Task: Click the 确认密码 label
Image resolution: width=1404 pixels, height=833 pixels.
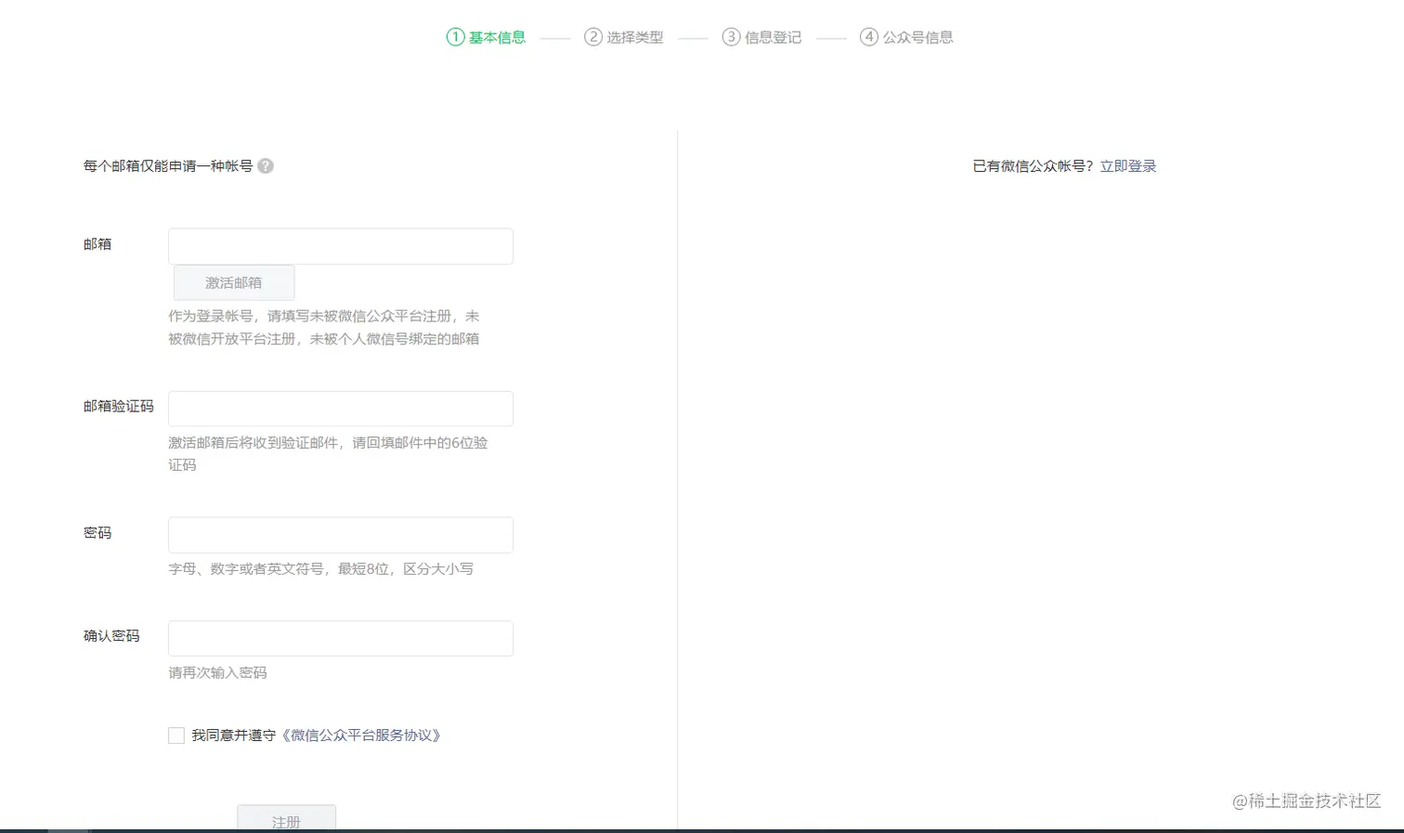Action: 111,636
